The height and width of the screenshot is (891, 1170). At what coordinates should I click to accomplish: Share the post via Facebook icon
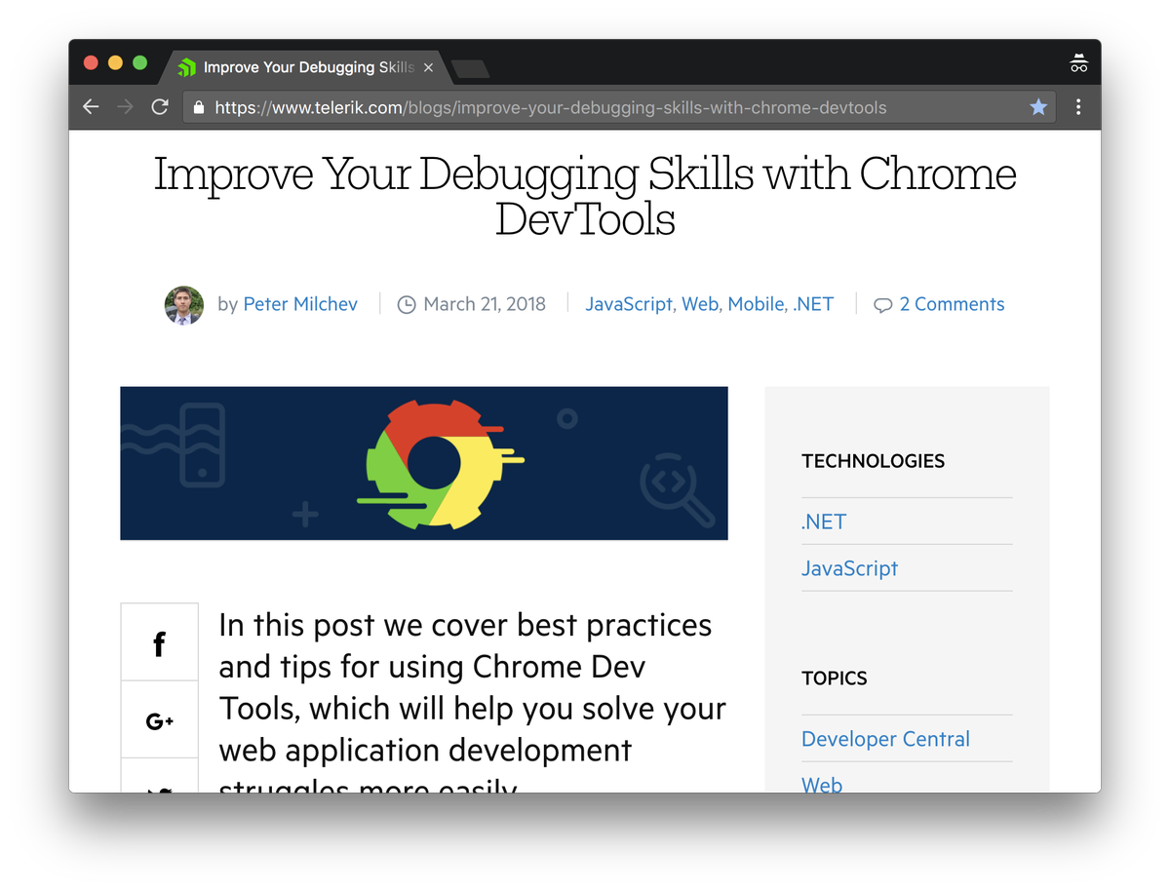[159, 642]
